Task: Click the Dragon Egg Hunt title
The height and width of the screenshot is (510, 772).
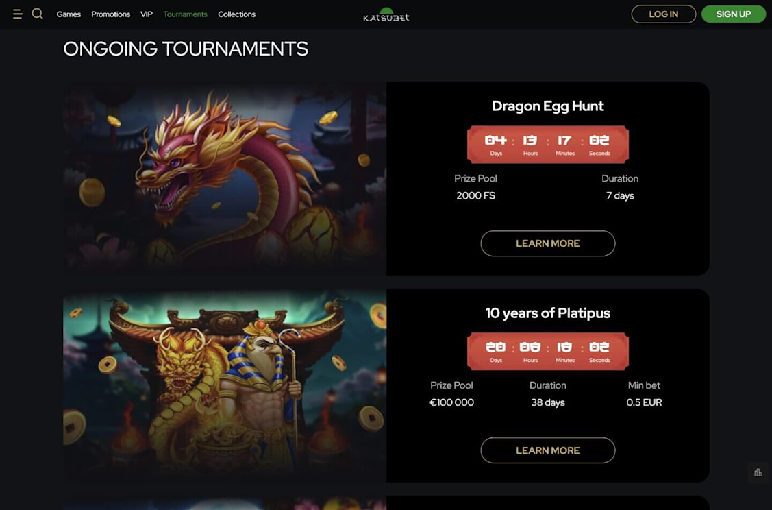Action: [547, 106]
